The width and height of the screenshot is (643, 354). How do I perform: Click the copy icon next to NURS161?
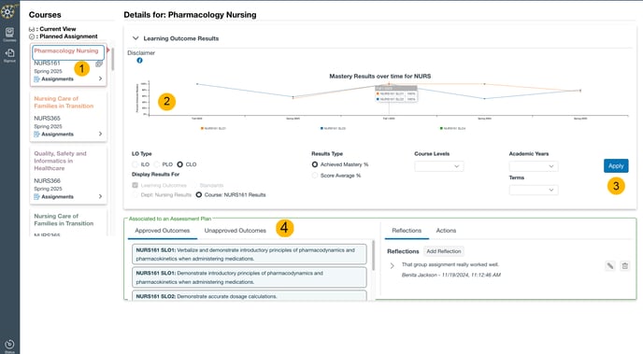click(x=99, y=64)
